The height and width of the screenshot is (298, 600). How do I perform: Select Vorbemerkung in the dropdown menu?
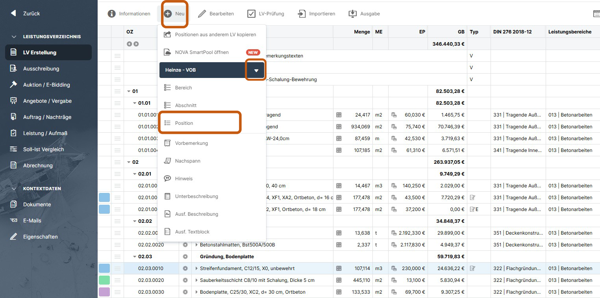[x=191, y=143]
